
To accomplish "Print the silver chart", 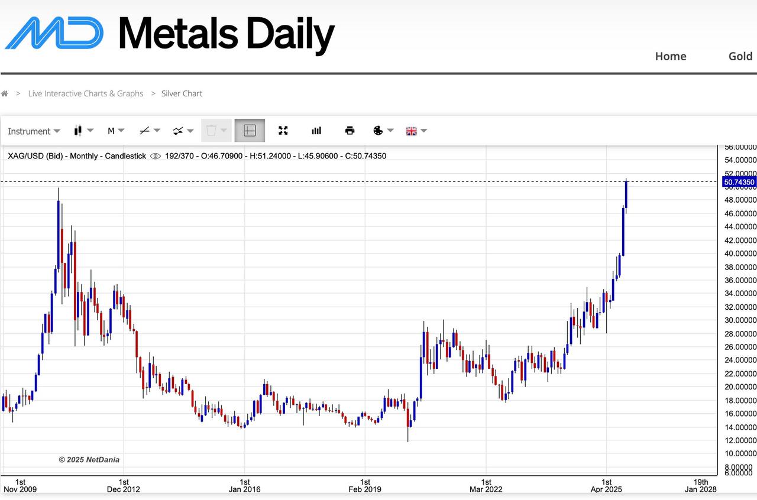I will [x=350, y=131].
